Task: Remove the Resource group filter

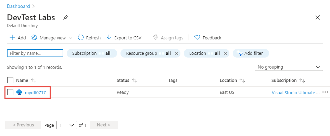Action: 176,53
